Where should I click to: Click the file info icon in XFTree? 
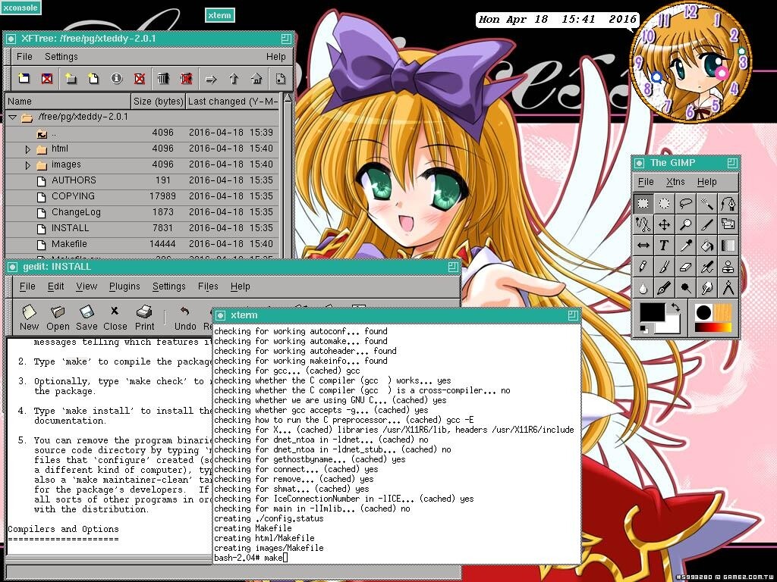[116, 78]
